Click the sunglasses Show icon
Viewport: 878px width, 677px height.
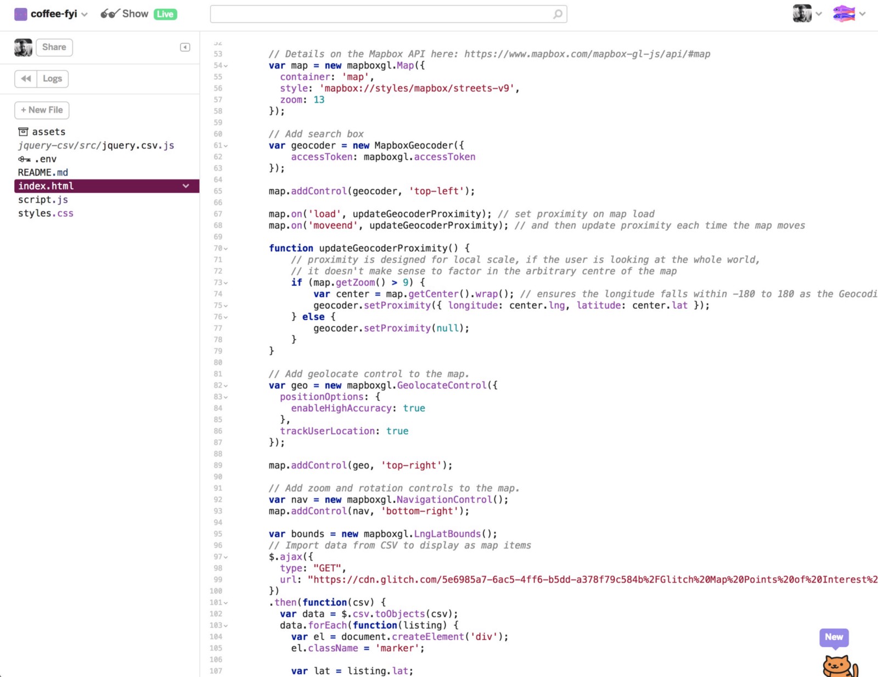(x=109, y=14)
